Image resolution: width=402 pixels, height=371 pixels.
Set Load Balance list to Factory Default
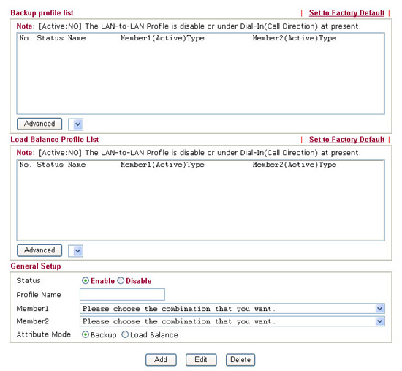click(x=346, y=140)
